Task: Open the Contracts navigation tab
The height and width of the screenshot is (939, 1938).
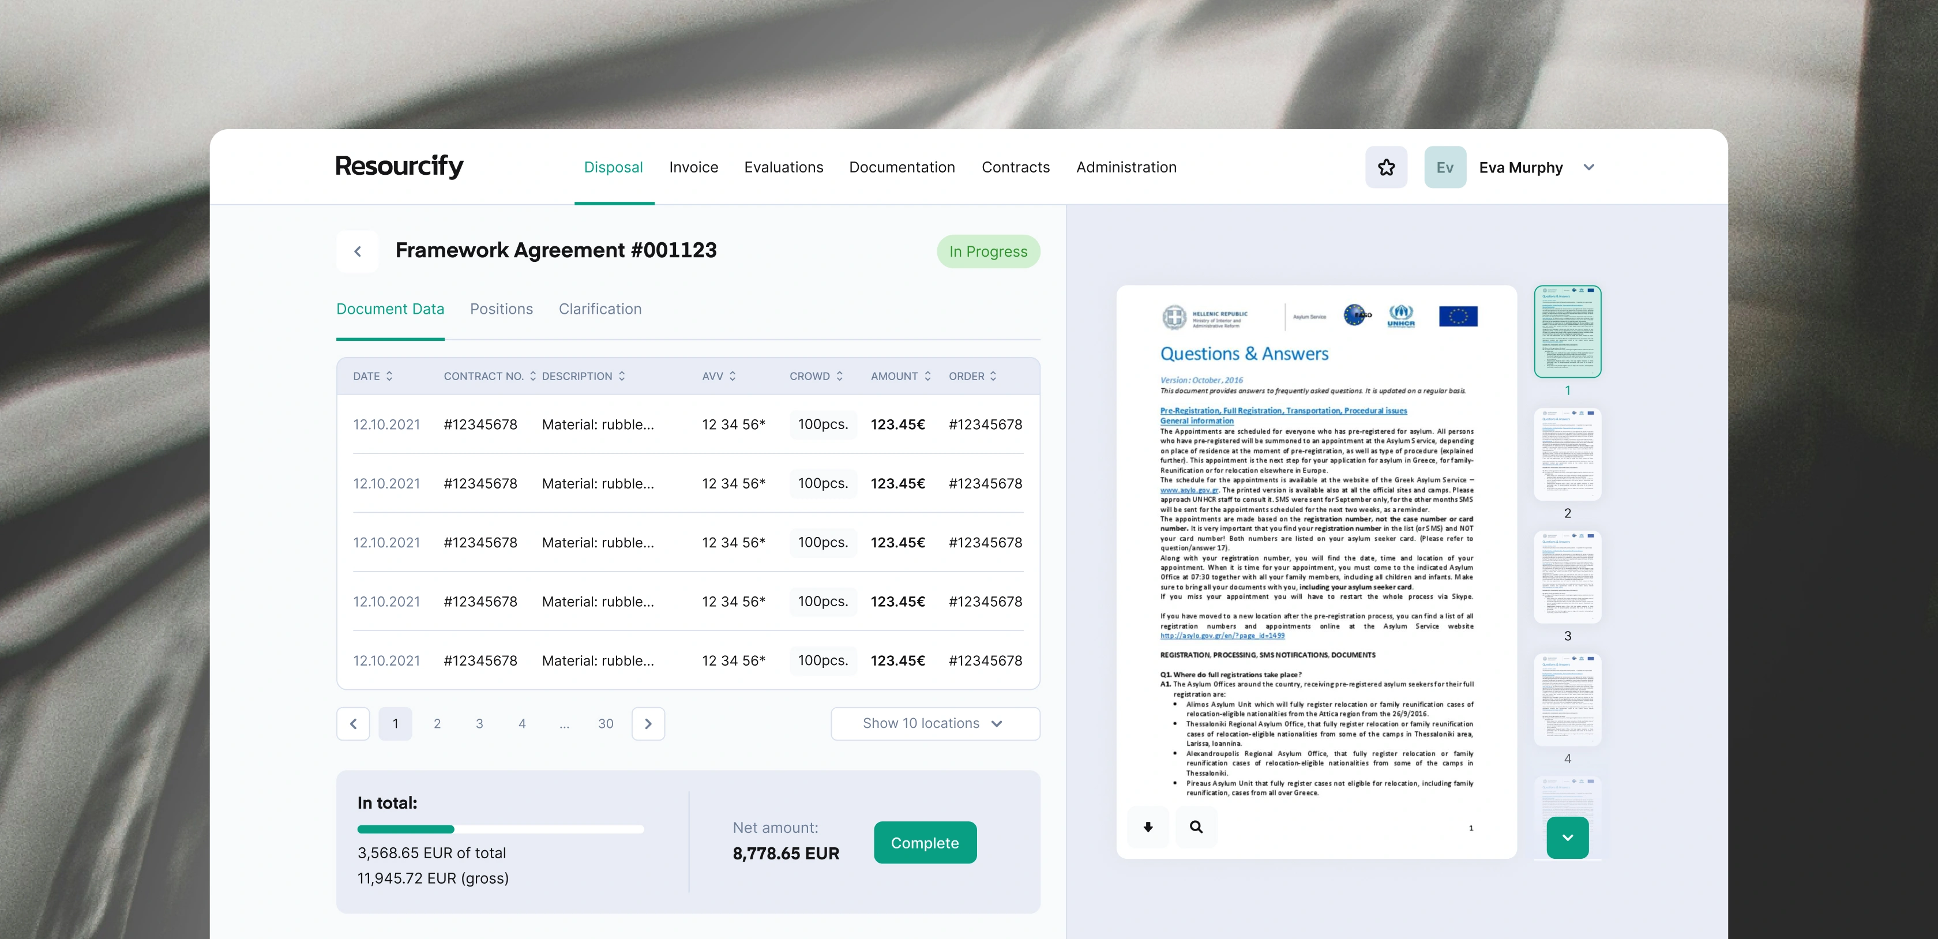Action: coord(1016,167)
